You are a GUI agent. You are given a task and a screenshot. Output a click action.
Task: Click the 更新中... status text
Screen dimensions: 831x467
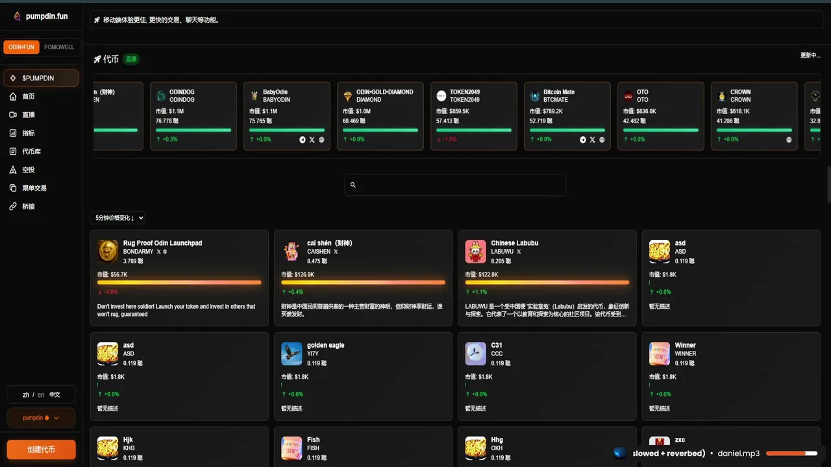810,55
